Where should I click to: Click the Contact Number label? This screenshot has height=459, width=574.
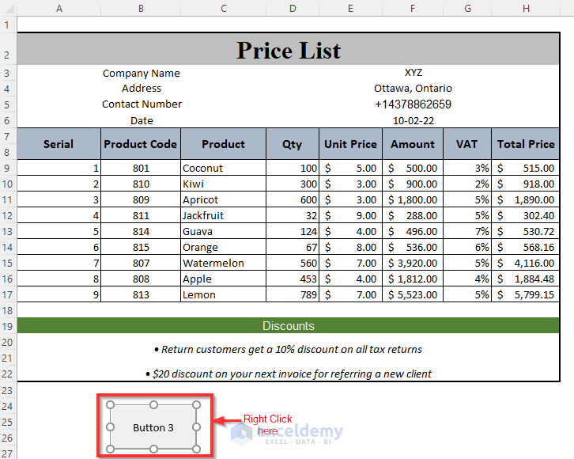(x=142, y=104)
